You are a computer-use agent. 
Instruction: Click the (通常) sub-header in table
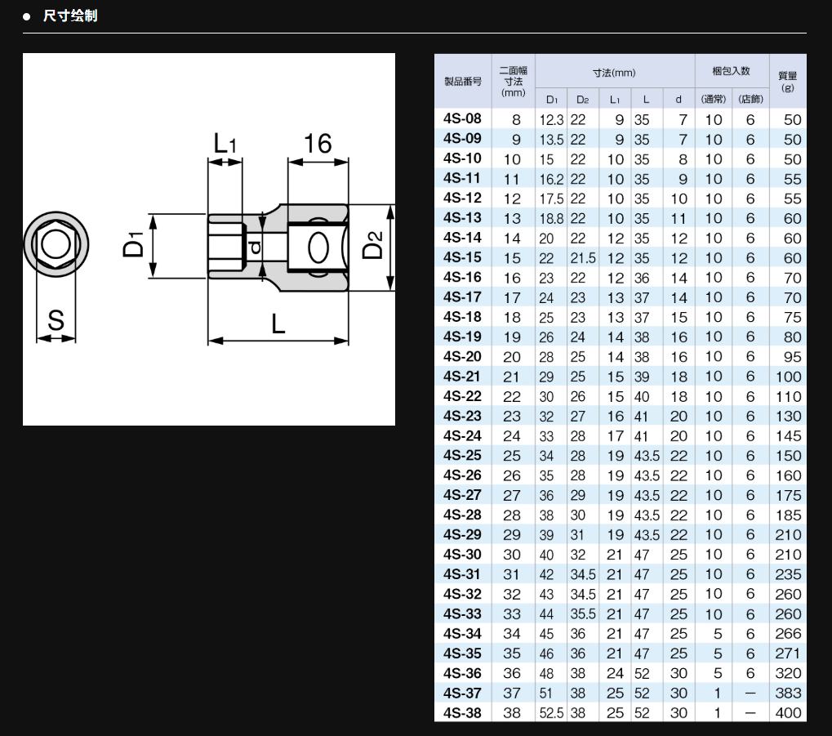[x=714, y=100]
